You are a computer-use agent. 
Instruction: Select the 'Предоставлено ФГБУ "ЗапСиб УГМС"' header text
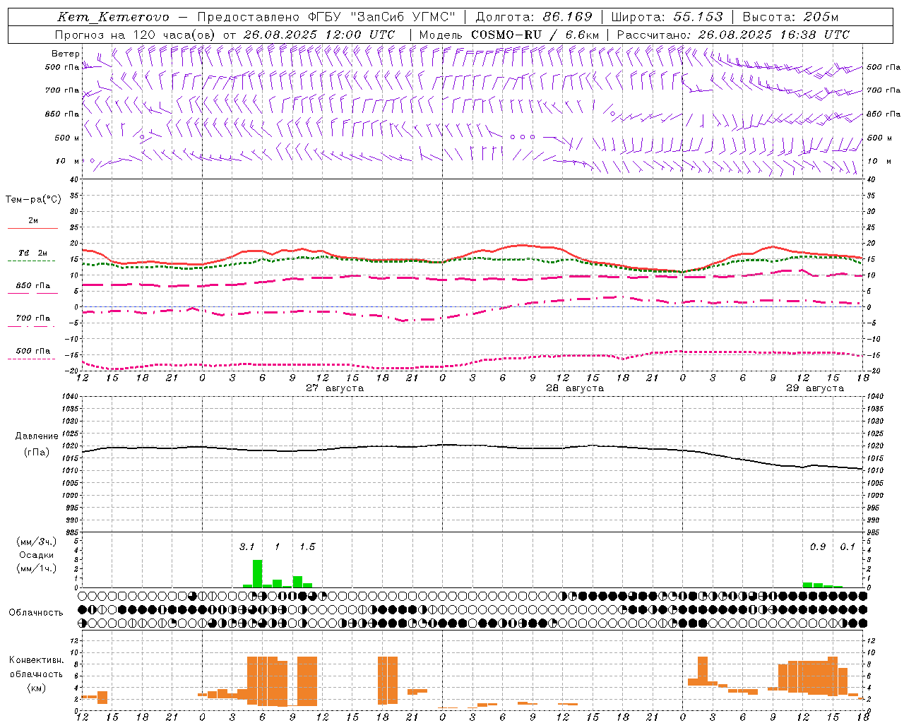coord(327,17)
